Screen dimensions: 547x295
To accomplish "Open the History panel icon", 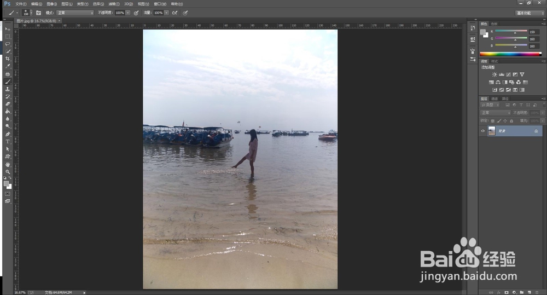I will tap(473, 28).
